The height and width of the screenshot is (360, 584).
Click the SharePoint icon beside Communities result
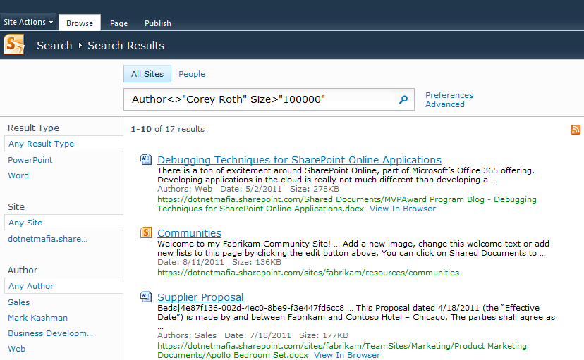click(x=146, y=232)
